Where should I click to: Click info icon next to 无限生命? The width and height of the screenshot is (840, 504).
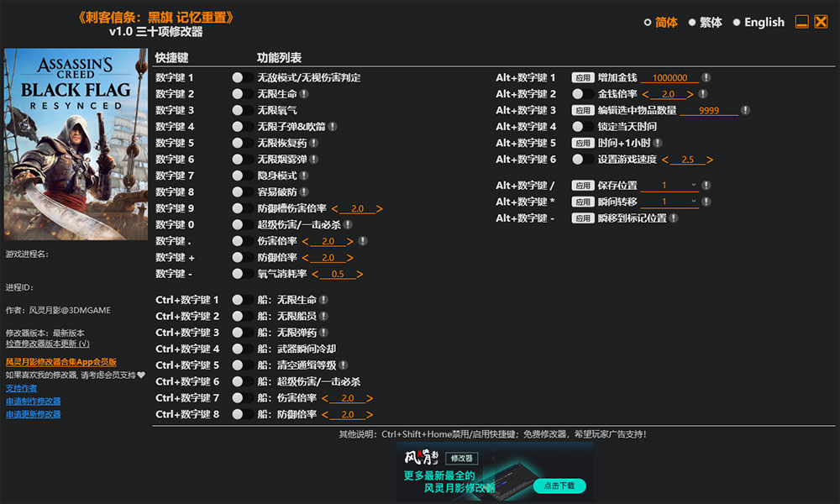coord(304,94)
